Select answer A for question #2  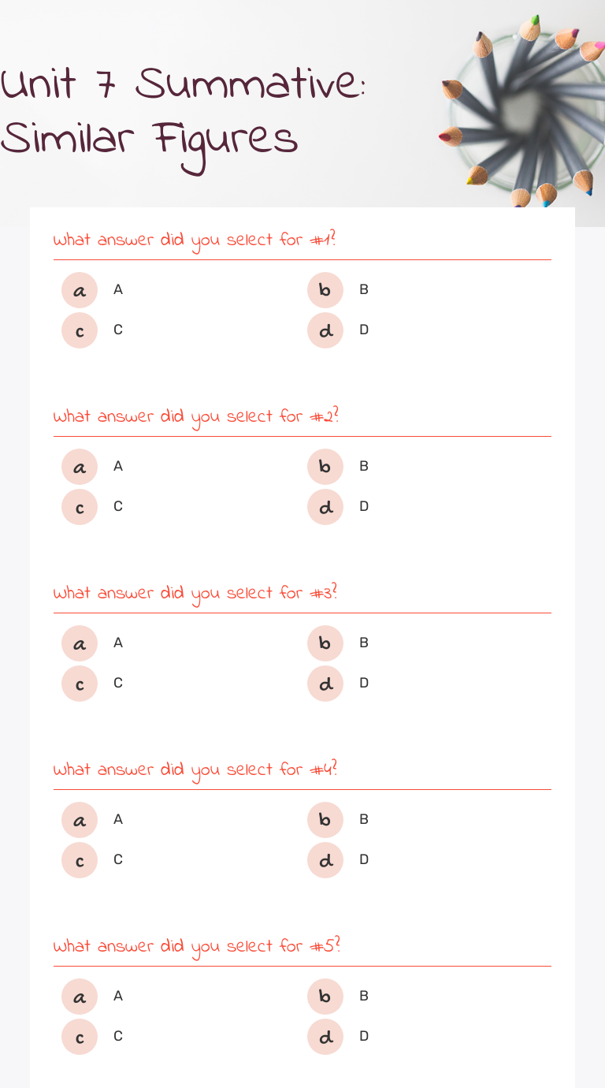[x=80, y=467]
